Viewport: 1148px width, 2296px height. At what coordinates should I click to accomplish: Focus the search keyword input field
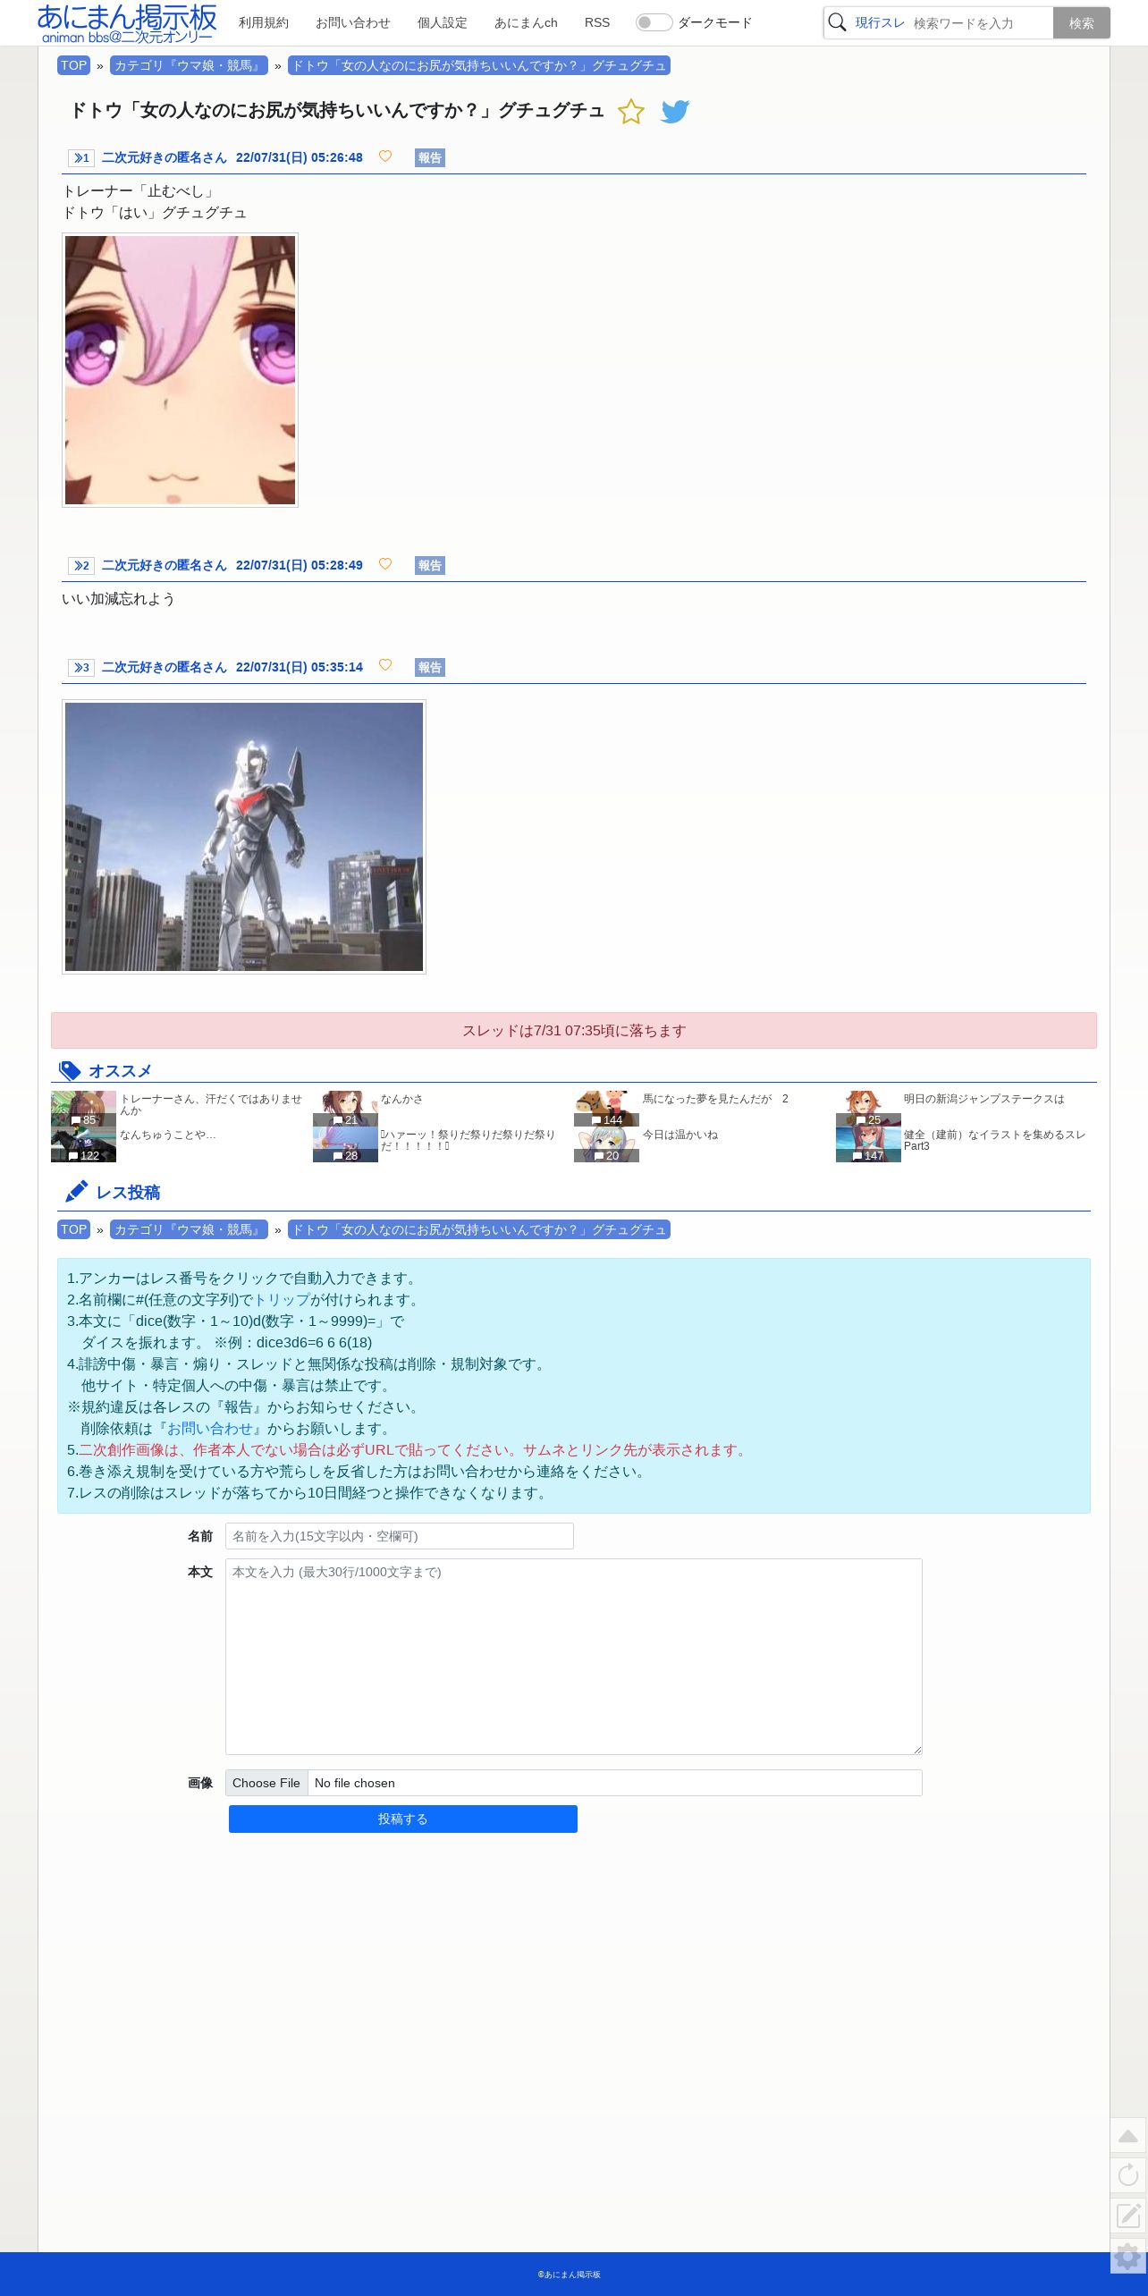click(980, 23)
